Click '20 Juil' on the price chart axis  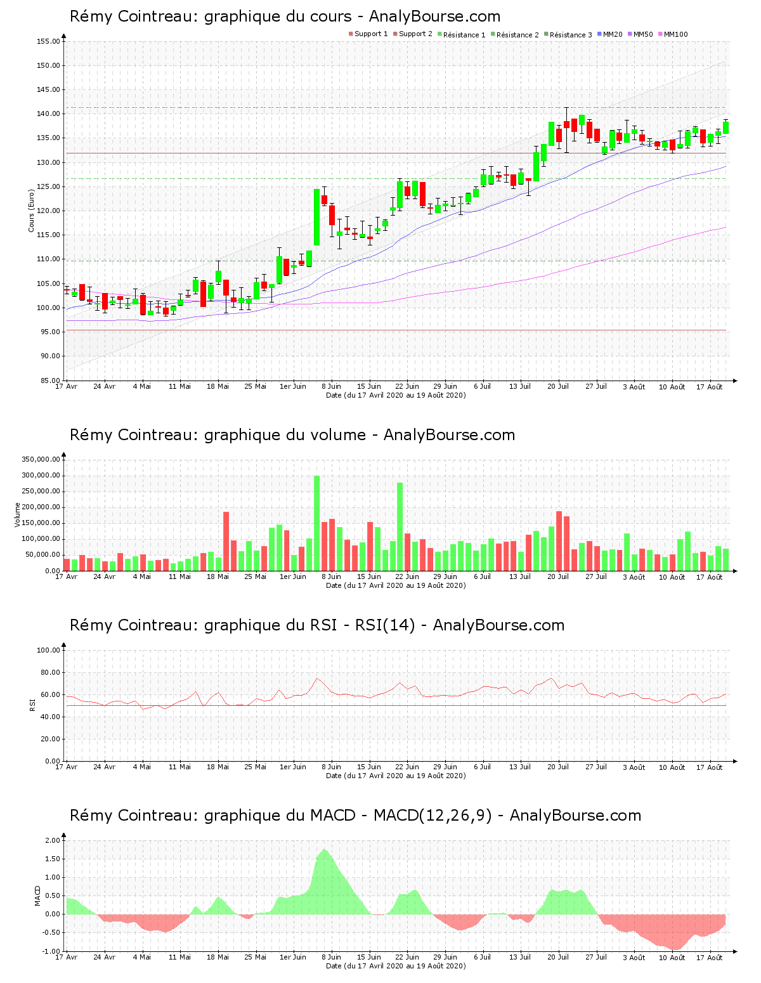pos(558,386)
